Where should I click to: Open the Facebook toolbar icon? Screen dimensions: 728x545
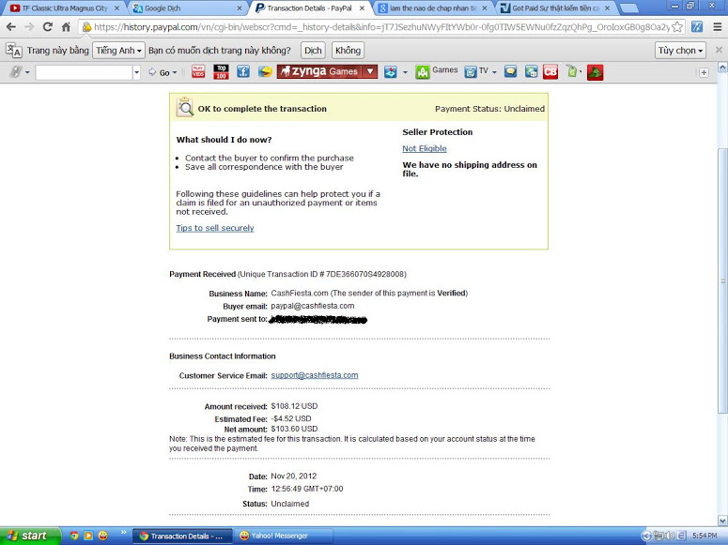[242, 72]
